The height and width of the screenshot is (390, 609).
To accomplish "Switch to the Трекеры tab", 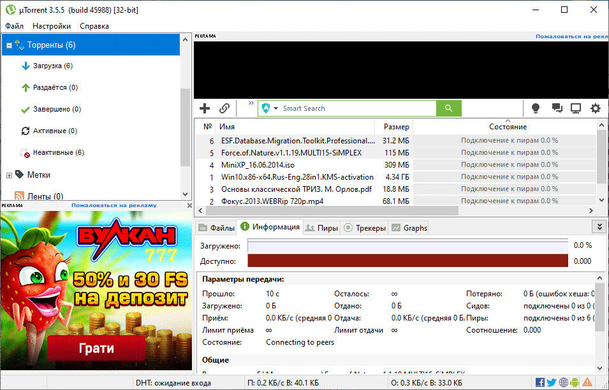I will 365,227.
